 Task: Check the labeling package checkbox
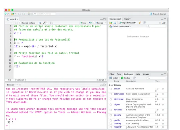pyautogui.click(x=111, y=124)
